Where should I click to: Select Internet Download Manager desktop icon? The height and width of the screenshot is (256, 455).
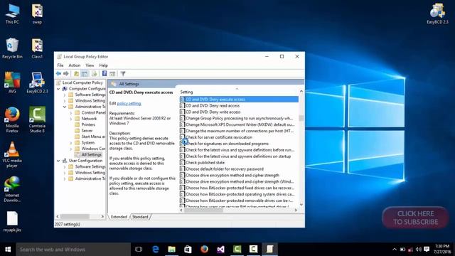coord(12,189)
